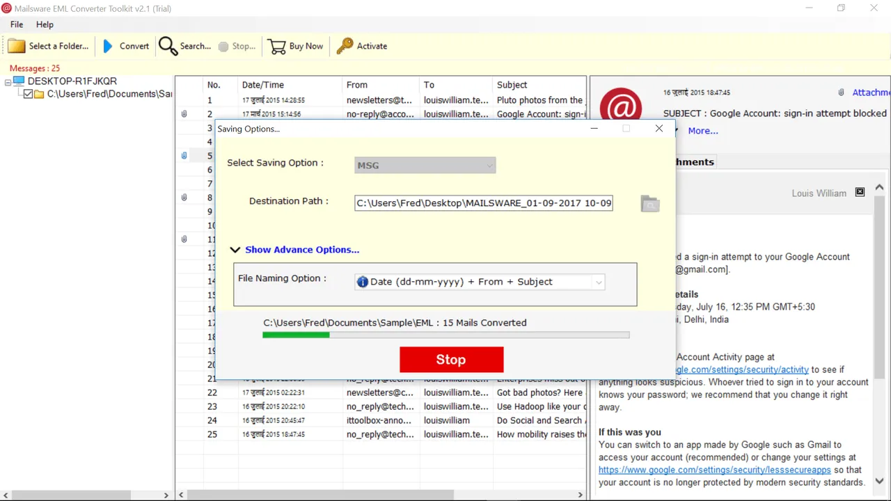Image resolution: width=891 pixels, height=501 pixels.
Task: Open the File menu
Action: coord(17,24)
